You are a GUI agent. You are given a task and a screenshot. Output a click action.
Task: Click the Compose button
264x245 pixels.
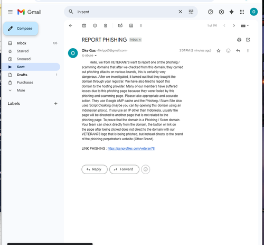(21, 29)
